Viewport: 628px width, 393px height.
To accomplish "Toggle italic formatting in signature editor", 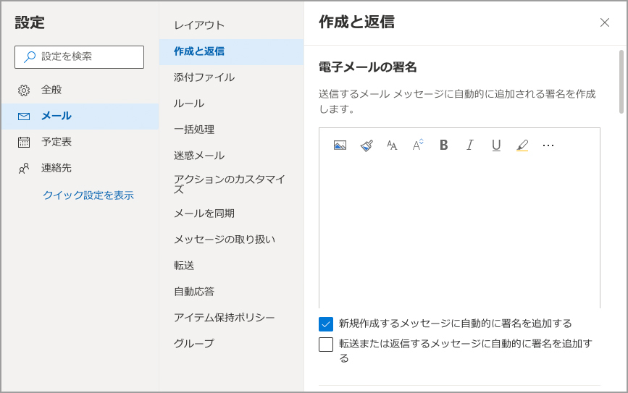I will coord(469,145).
